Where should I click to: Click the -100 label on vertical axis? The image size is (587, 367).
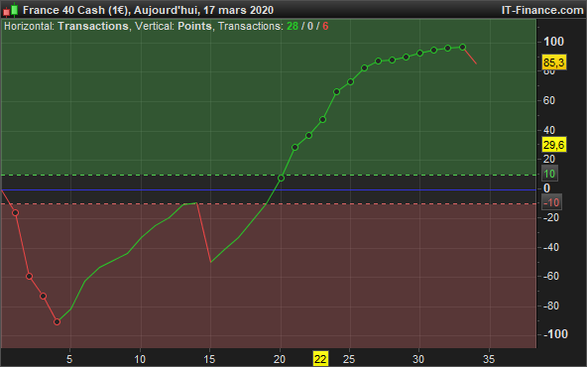point(555,333)
